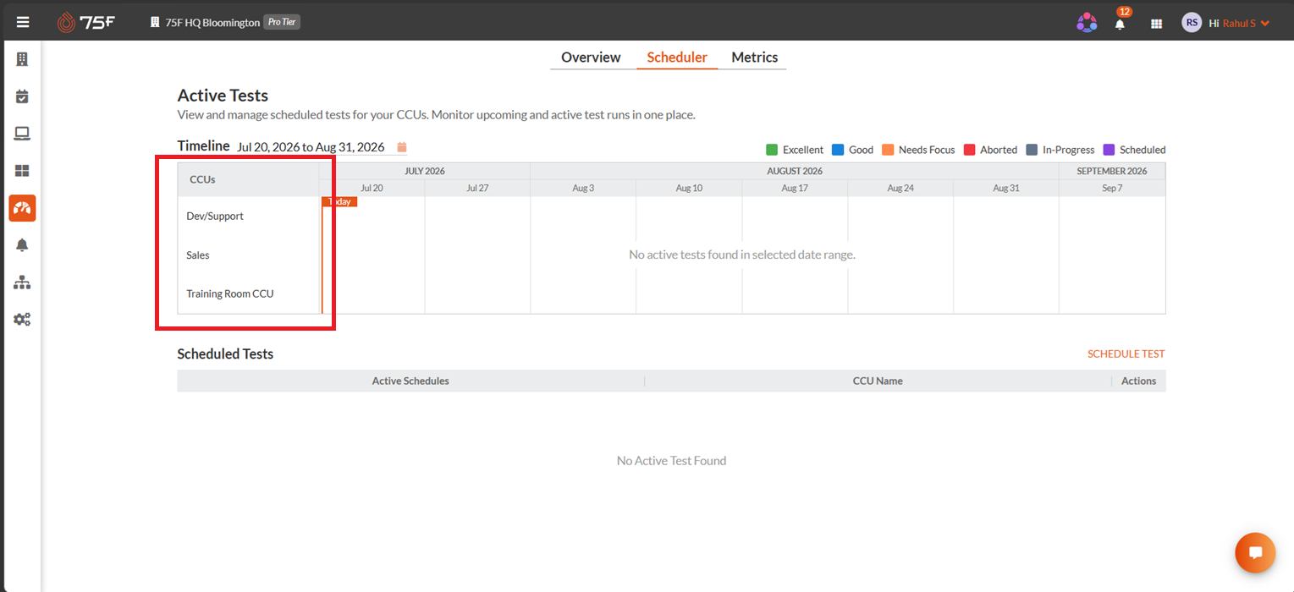1294x592 pixels.
Task: Click the Scheduled purple legend swatch
Action: click(x=1109, y=150)
